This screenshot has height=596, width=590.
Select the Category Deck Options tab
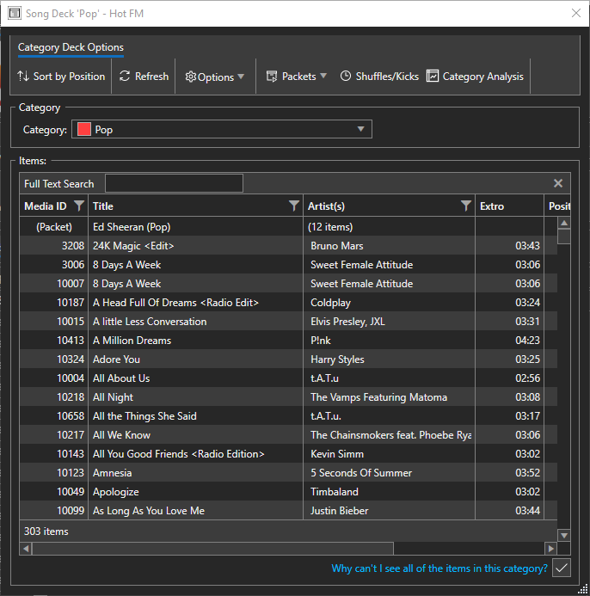point(71,47)
